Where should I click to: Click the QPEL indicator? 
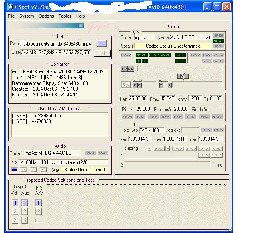click(x=180, y=61)
